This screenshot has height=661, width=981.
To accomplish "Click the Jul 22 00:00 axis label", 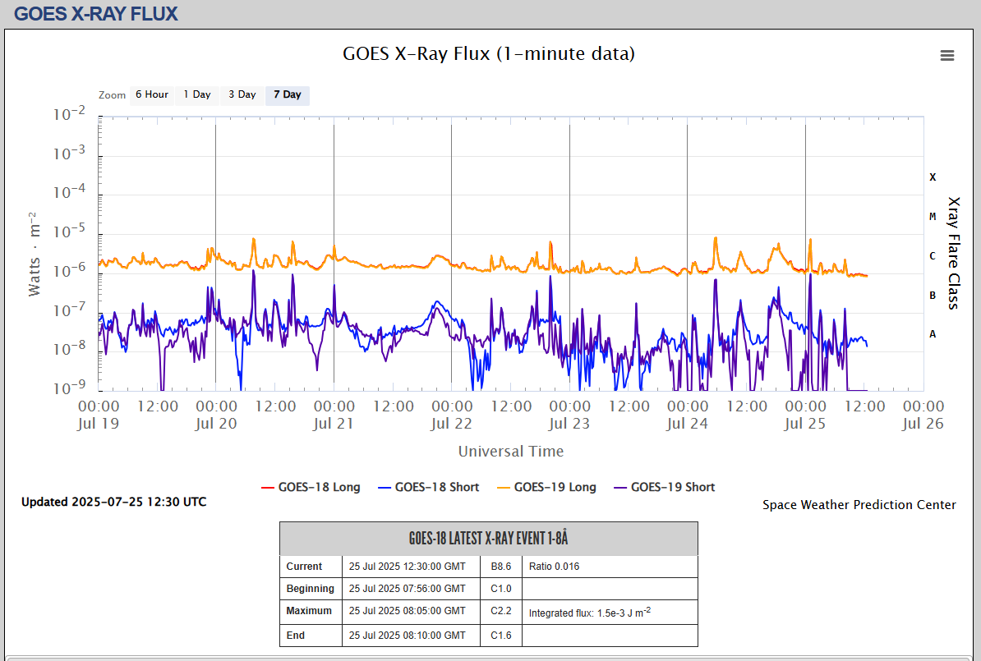I will (452, 415).
